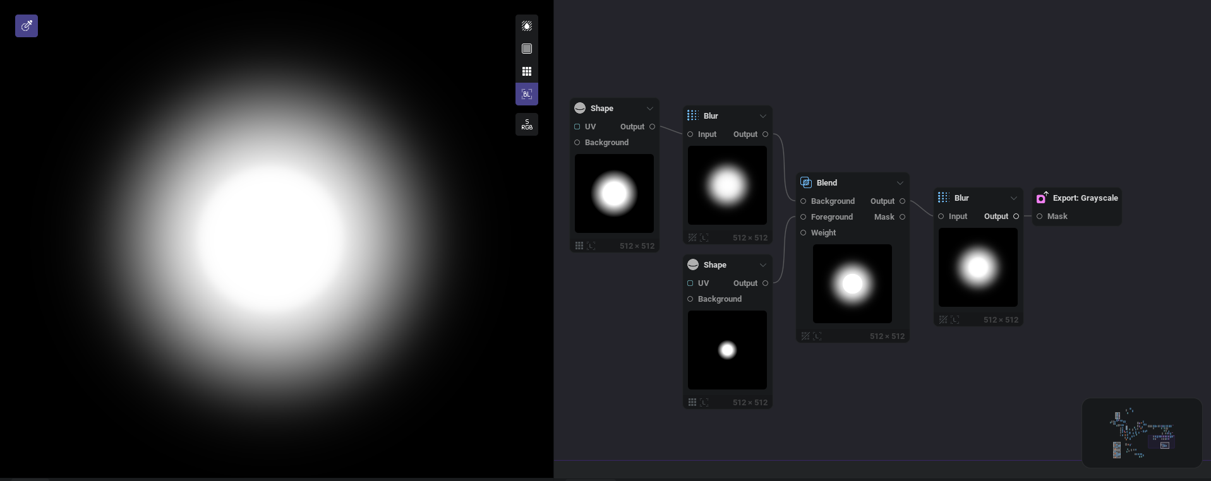Click the Mask input socket on Export node
1211x481 pixels.
pos(1040,217)
